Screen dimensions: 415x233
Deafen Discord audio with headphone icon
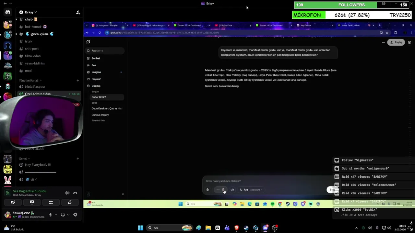(x=63, y=215)
